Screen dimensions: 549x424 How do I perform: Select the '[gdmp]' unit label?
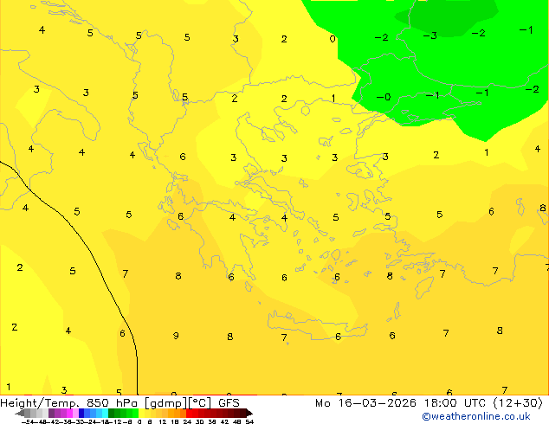(166, 403)
